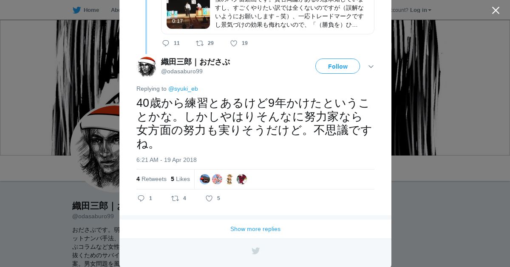
Task: Open the Log in dropdown
Action: coord(420,10)
